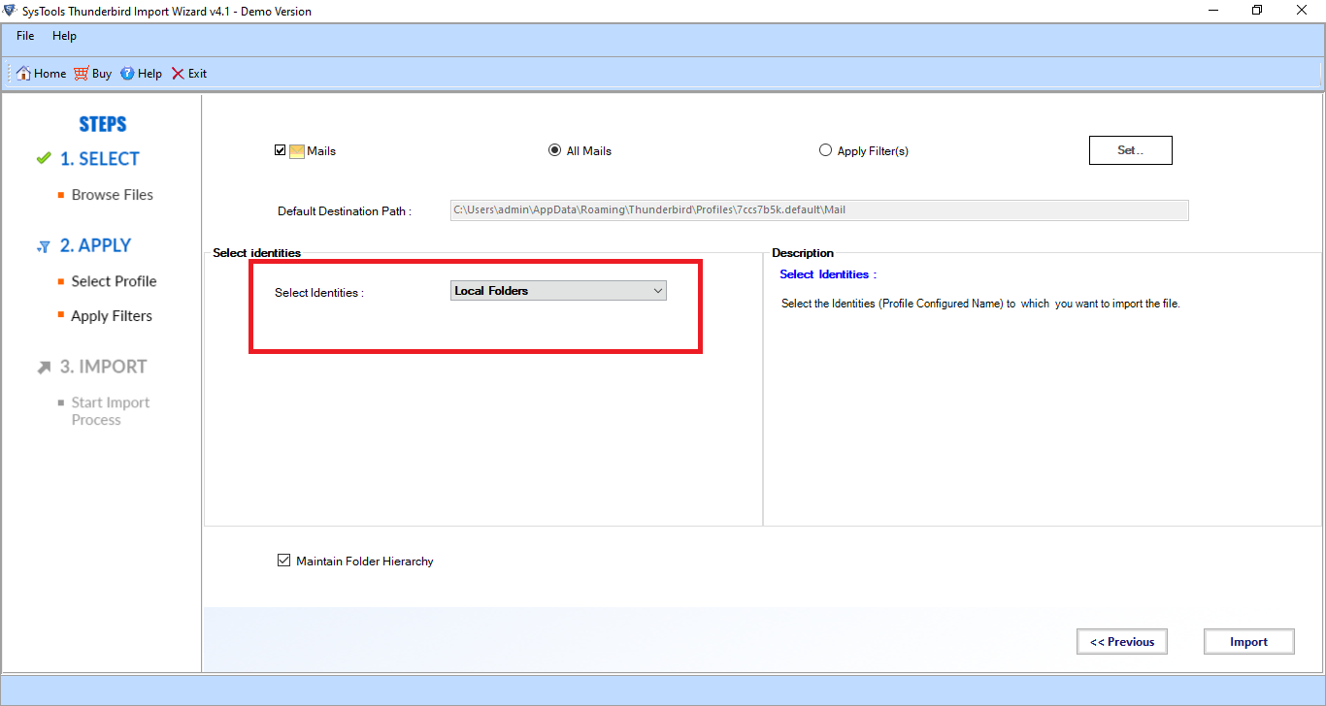
Task: Click the arrow icon beside 3. IMPORT
Action: (x=44, y=368)
